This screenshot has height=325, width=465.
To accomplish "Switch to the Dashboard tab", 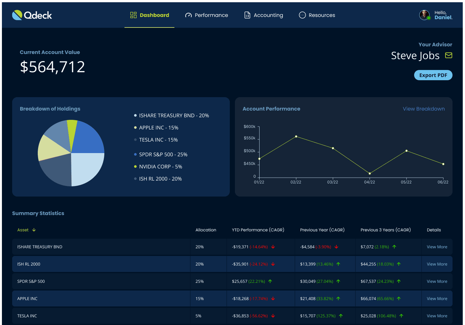I will pyautogui.click(x=149, y=15).
